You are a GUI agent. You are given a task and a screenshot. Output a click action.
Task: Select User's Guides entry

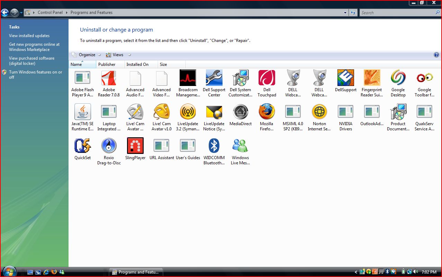[188, 149]
